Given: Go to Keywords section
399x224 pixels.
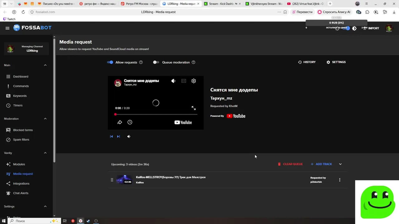Looking at the screenshot, I should pos(20,96).
